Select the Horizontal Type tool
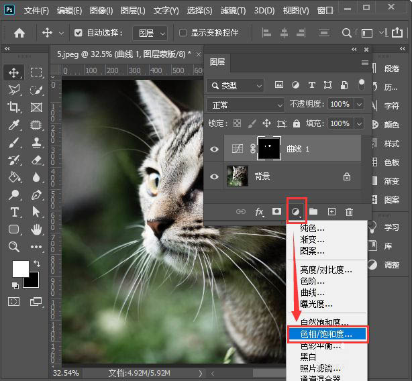The height and width of the screenshot is (381, 412). click(x=14, y=212)
